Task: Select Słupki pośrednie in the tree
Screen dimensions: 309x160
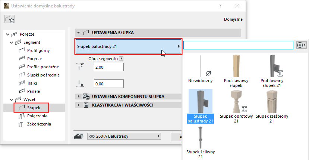Action: click(43, 75)
